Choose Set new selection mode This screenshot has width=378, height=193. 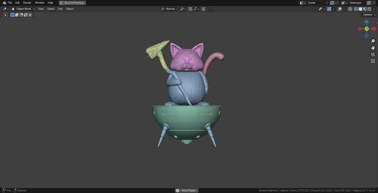(x=12, y=15)
